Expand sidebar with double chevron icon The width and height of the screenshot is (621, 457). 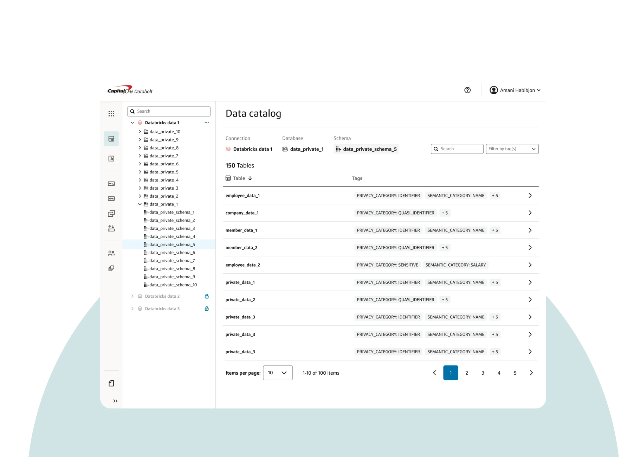pyautogui.click(x=115, y=401)
